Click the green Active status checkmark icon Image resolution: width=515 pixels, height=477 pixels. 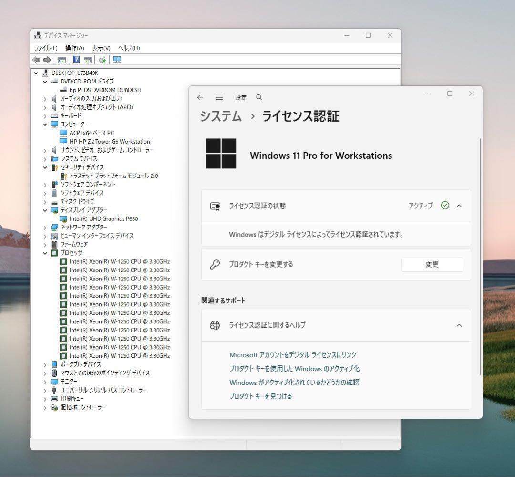445,206
